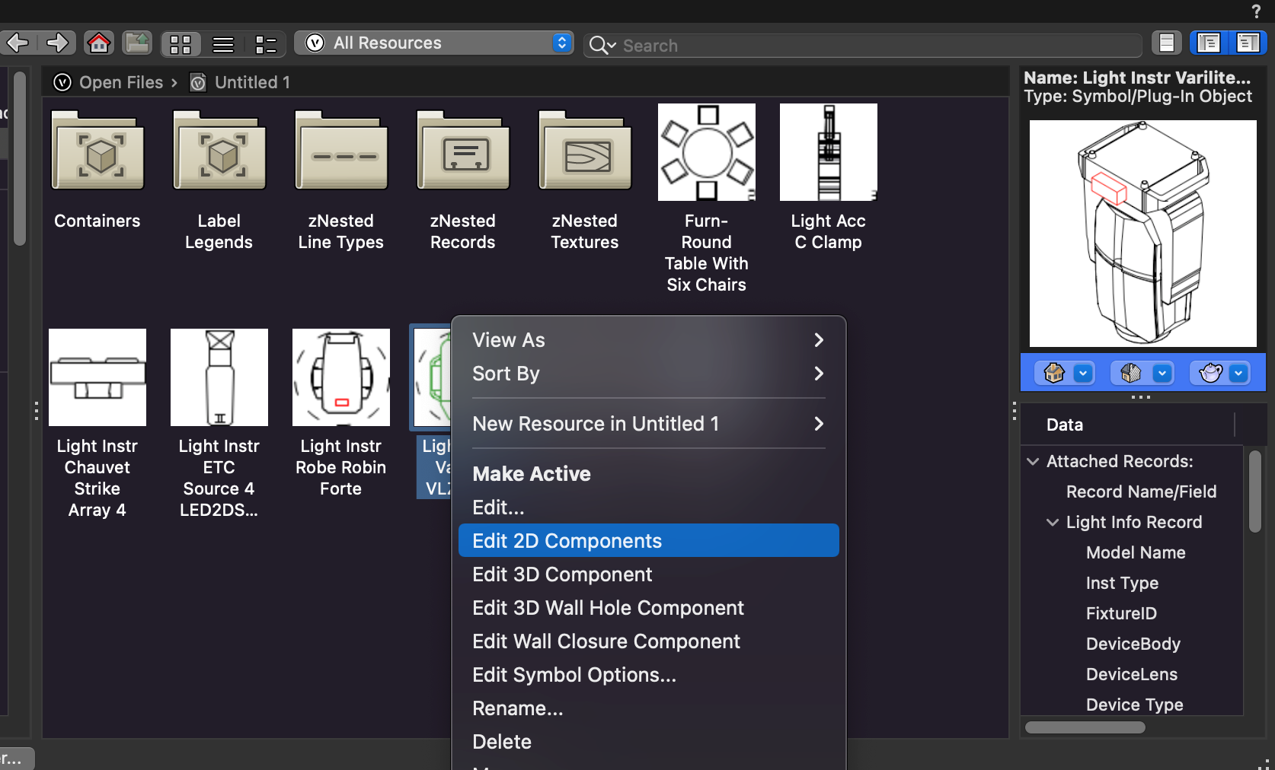Collapse the Light Info Record node

pyautogui.click(x=1053, y=522)
